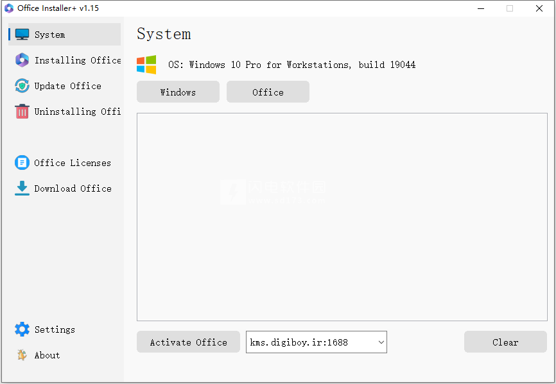Minimize the Office Installer+ window
The height and width of the screenshot is (384, 556).
click(481, 8)
